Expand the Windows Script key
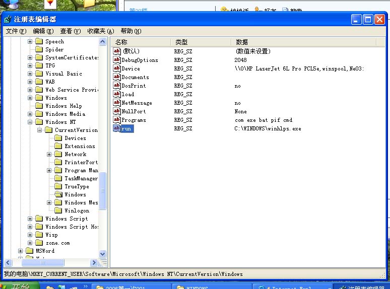Screen dimensions: 390x289 click(x=30, y=219)
